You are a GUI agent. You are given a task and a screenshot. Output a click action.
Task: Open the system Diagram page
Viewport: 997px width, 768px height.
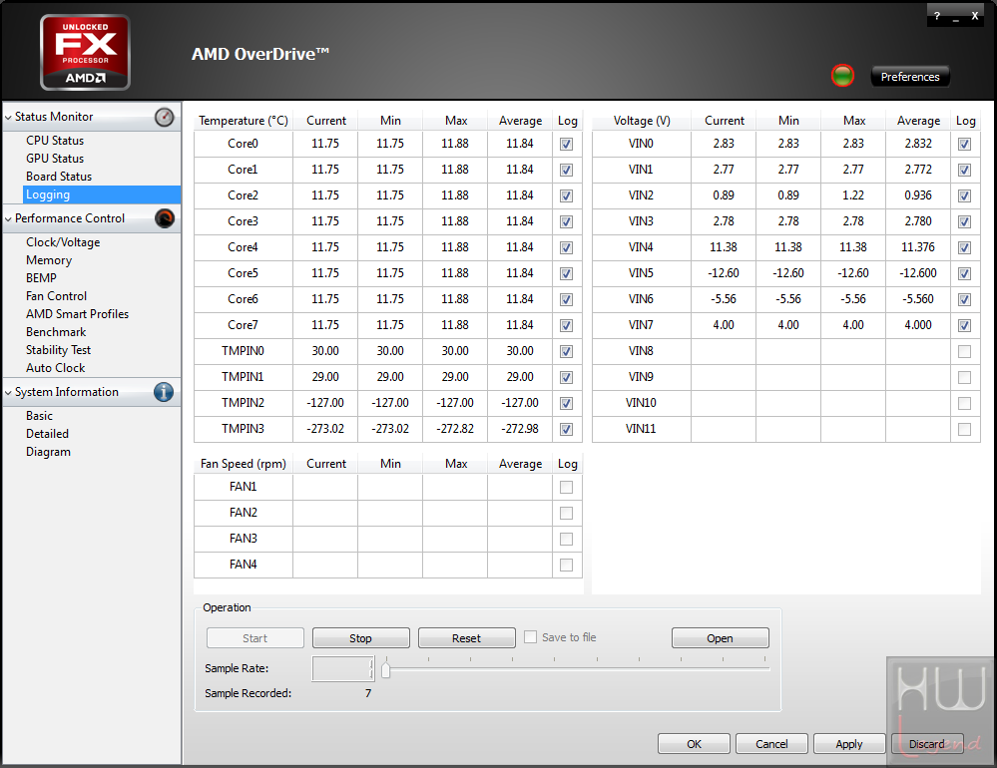[48, 452]
